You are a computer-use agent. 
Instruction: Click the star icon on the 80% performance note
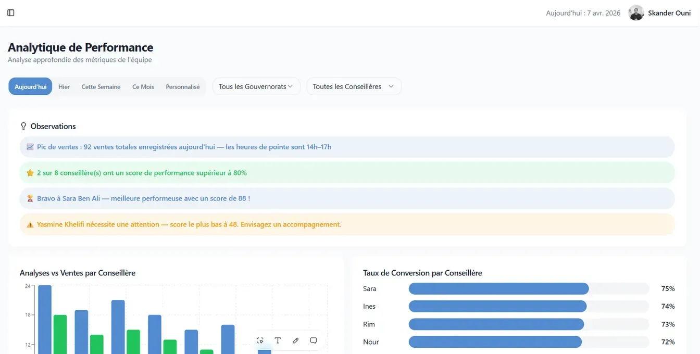click(x=30, y=173)
